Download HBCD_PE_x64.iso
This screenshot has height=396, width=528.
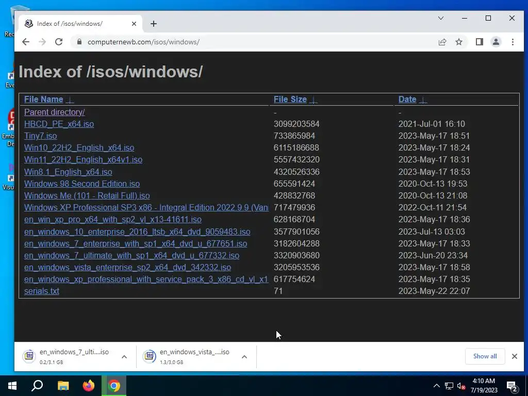59,124
